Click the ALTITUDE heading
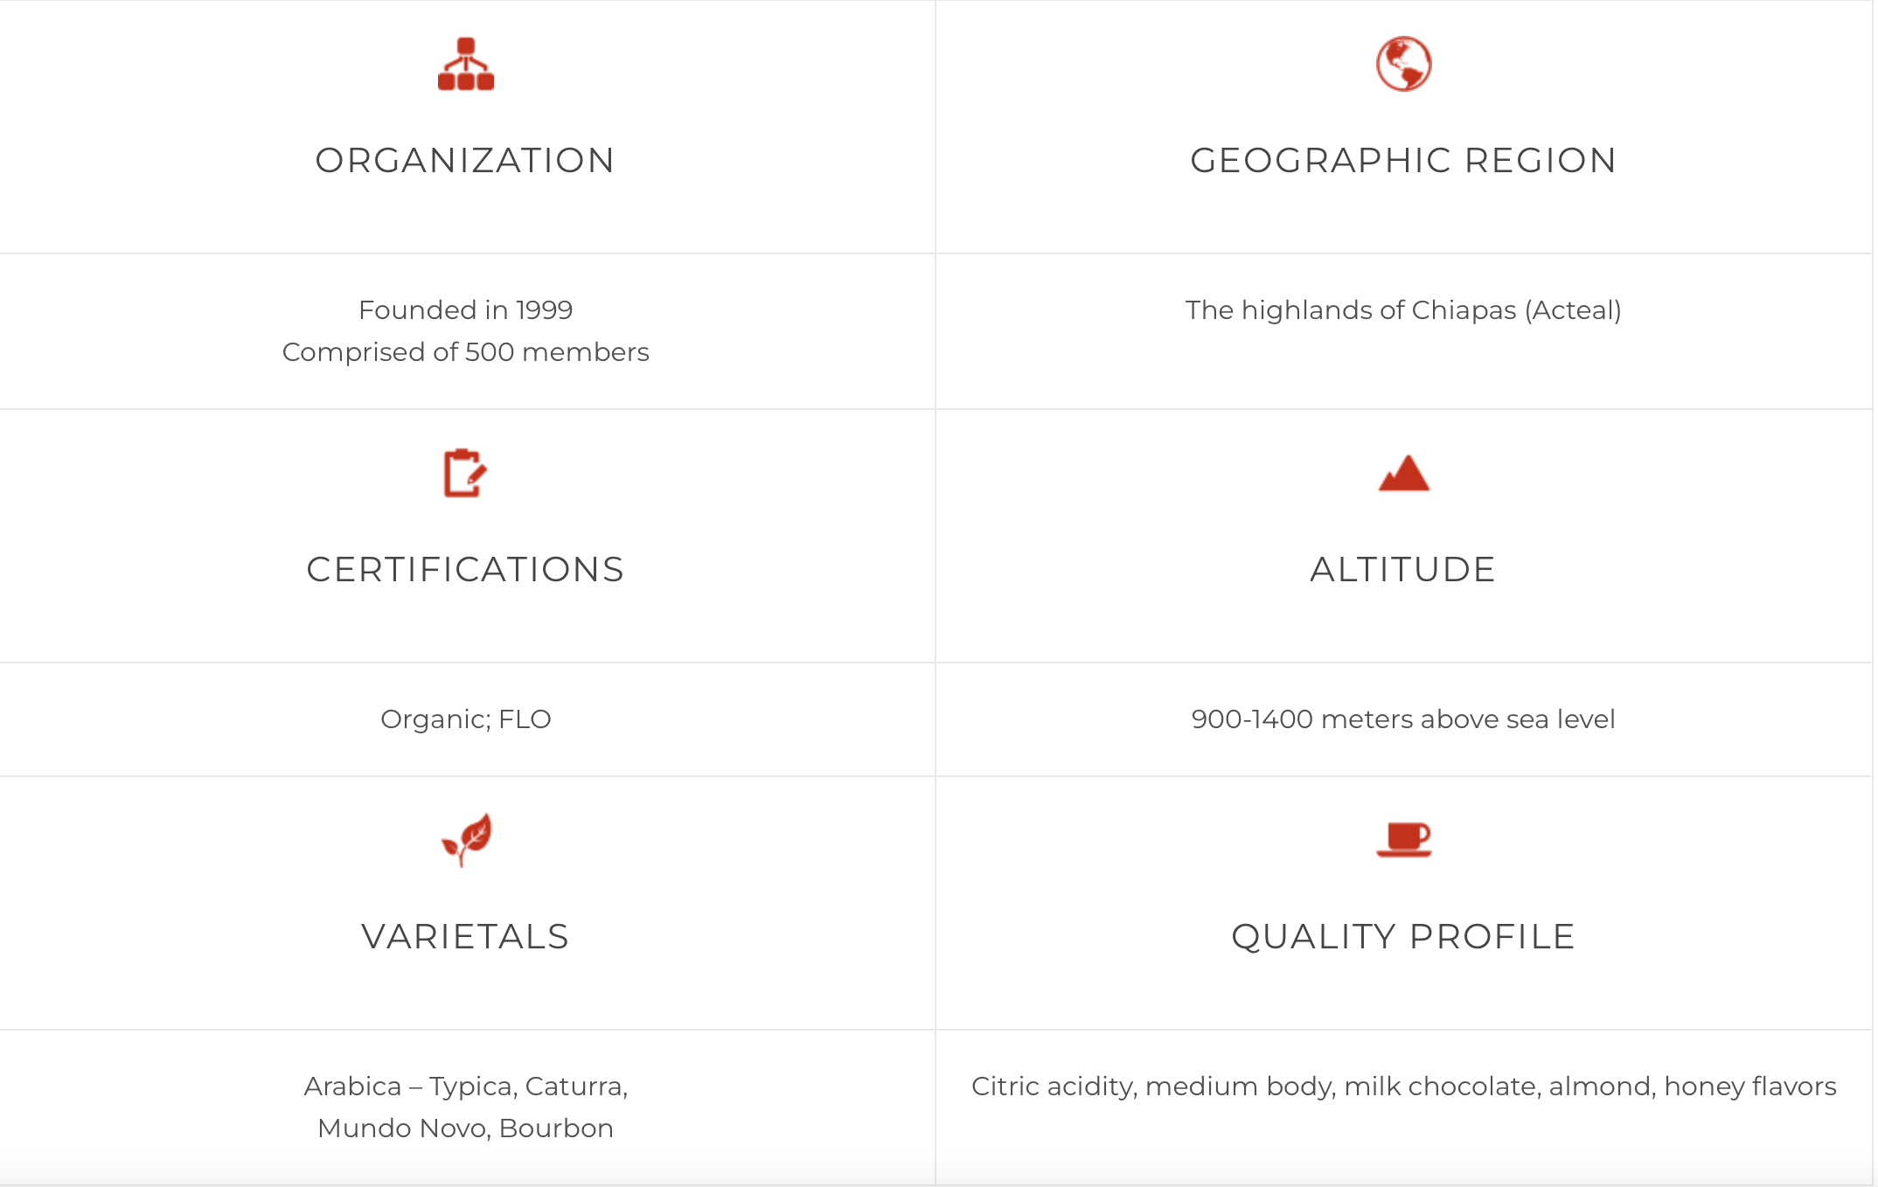1878x1187 pixels. tap(1403, 570)
